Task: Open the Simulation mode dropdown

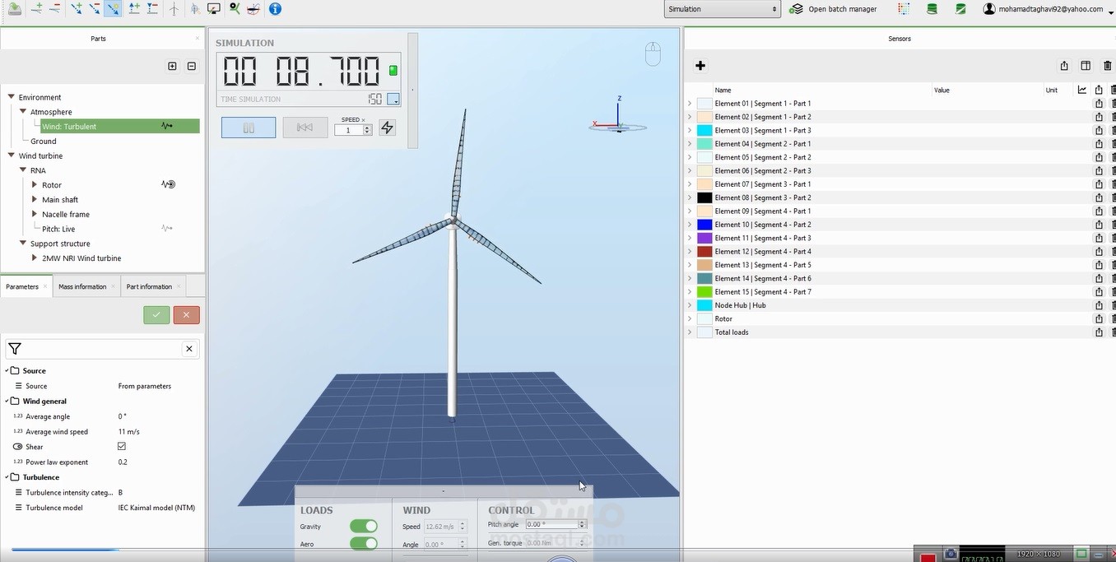Action: [722, 9]
